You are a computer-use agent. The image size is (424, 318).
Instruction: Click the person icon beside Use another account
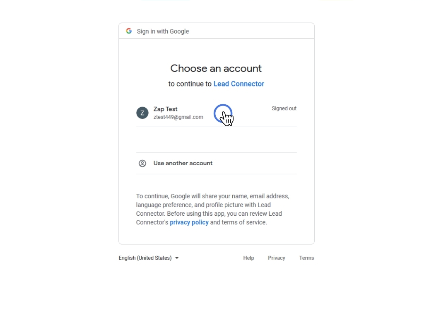(x=142, y=163)
